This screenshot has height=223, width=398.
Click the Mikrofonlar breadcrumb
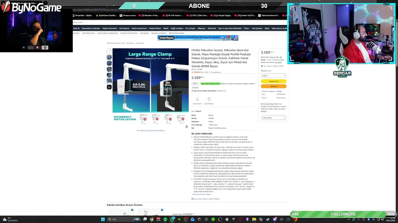130,43
